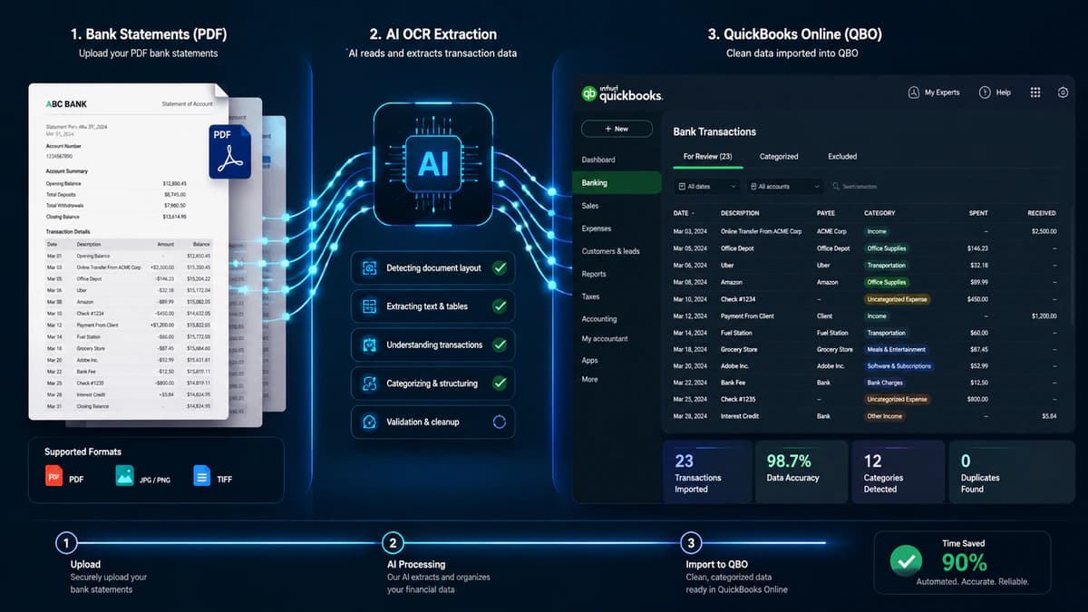Viewport: 1088px width, 612px height.
Task: Click the Detecting document layout icon
Action: (369, 268)
